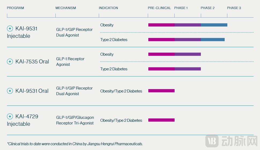Expand the KAI-9531 Injectable program row
The image size is (260, 150).
coord(10,29)
